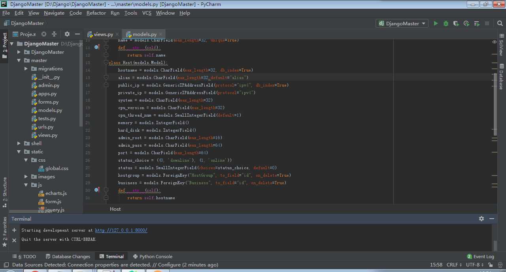Image resolution: width=506 pixels, height=272 pixels.
Task: Open Search Everywhere magnifier icon
Action: [x=499, y=24]
